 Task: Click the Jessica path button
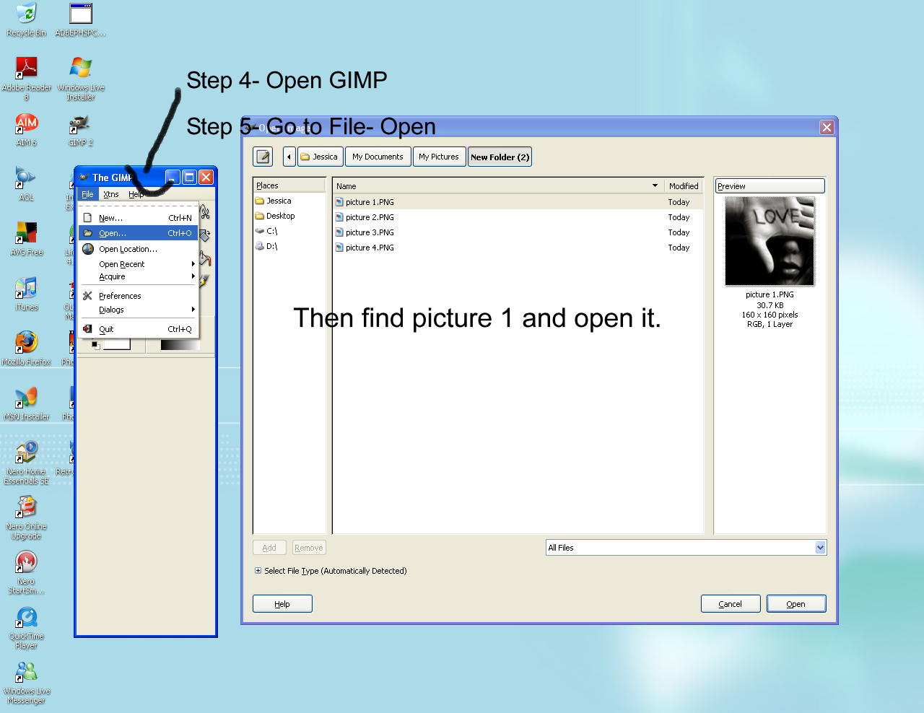(320, 157)
